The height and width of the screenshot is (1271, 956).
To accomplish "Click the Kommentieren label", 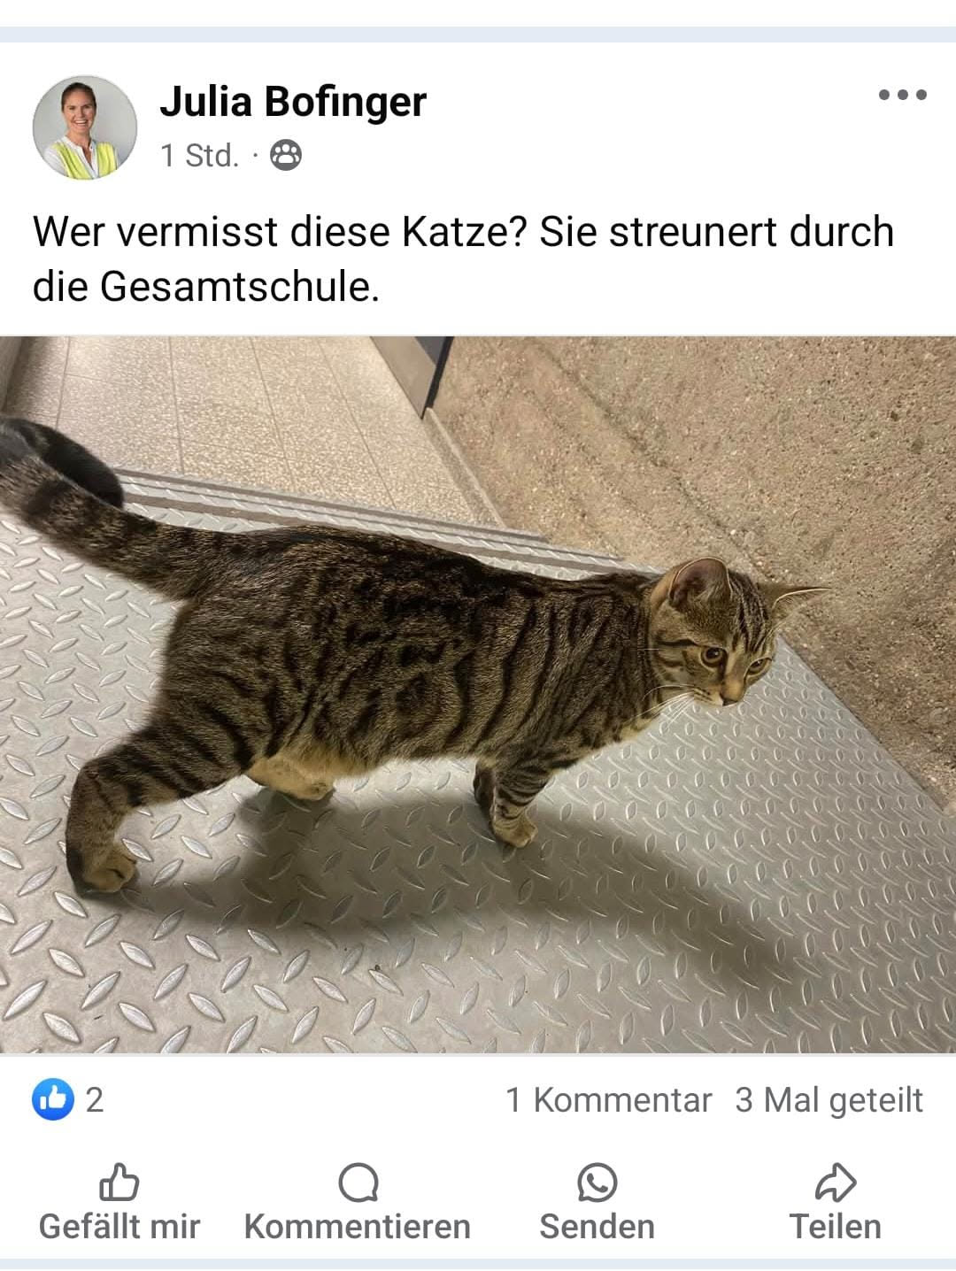I will (x=358, y=1227).
